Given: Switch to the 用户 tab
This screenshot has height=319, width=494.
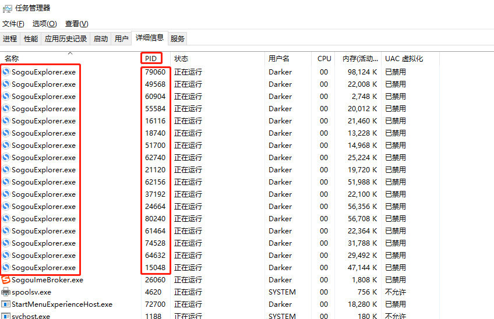Looking at the screenshot, I should (x=121, y=39).
